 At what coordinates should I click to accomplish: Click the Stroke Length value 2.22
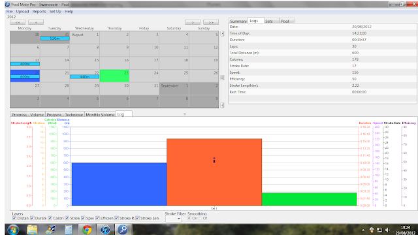point(355,86)
